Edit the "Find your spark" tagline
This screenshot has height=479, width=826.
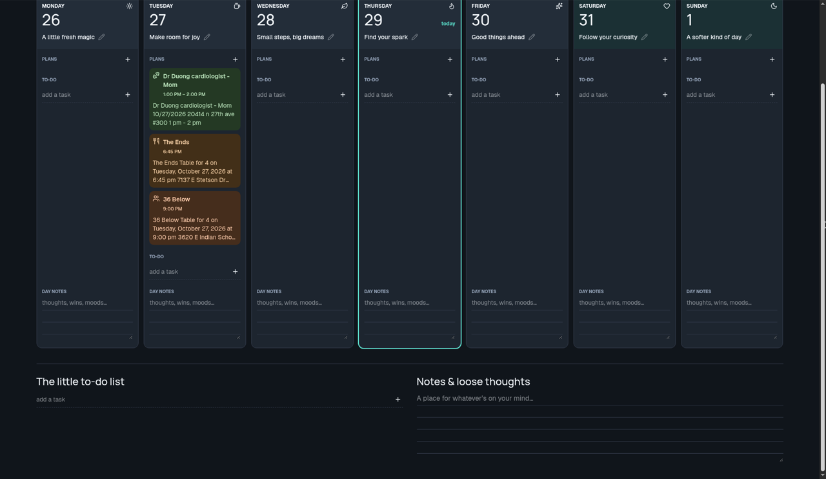click(415, 37)
